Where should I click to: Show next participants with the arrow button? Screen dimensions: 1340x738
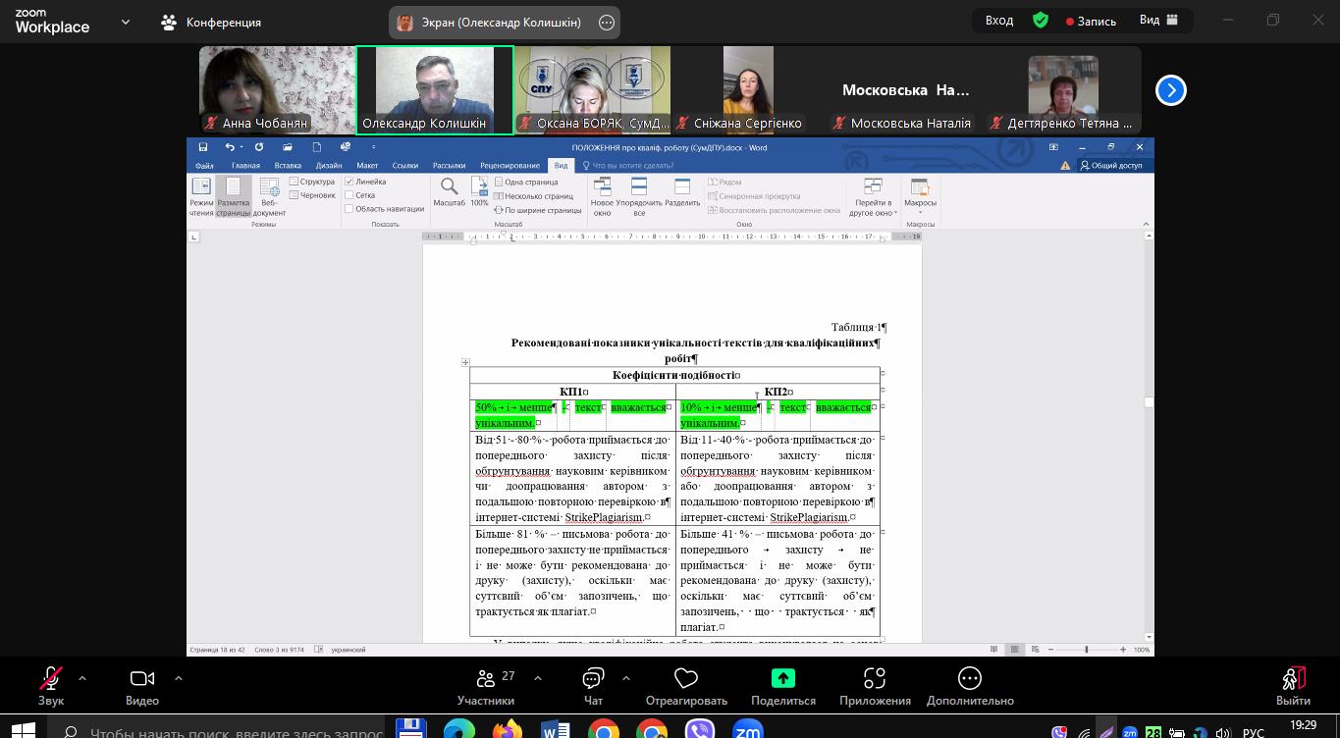(1170, 90)
